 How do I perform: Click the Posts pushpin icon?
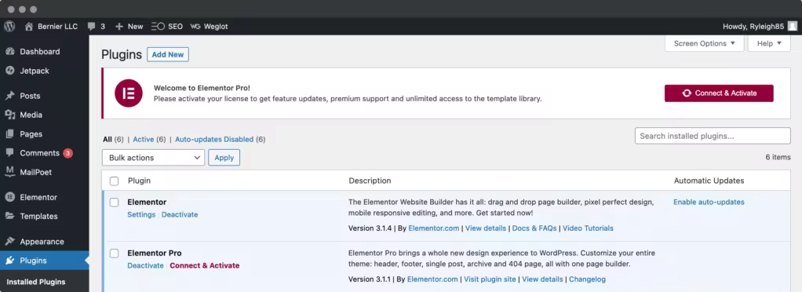[x=9, y=96]
